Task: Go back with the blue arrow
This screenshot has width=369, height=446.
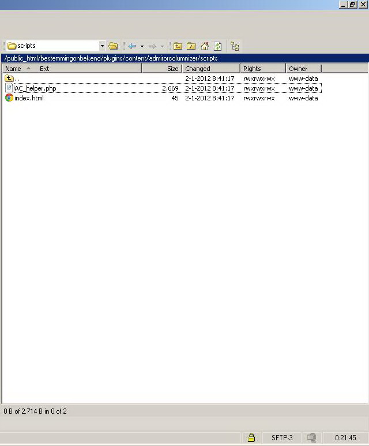Action: click(x=132, y=46)
